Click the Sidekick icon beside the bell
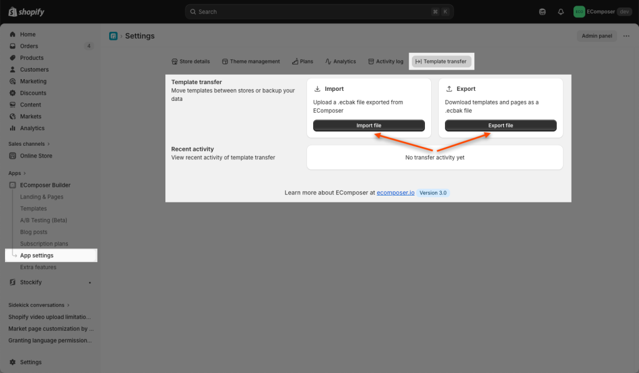 tap(542, 12)
